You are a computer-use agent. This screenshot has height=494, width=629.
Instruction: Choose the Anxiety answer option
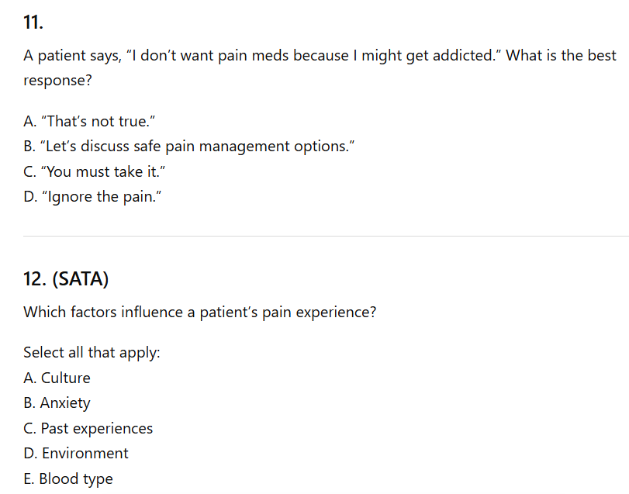click(x=57, y=403)
